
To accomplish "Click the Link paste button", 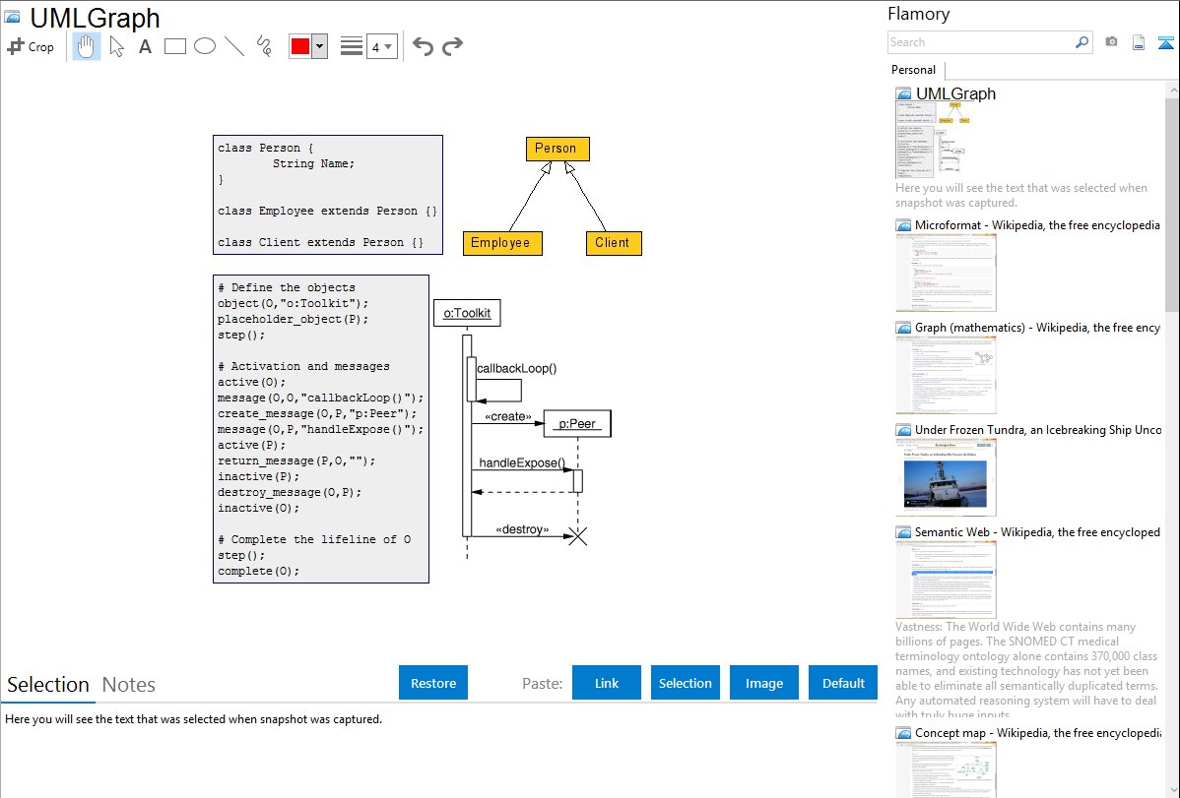I will pos(607,683).
